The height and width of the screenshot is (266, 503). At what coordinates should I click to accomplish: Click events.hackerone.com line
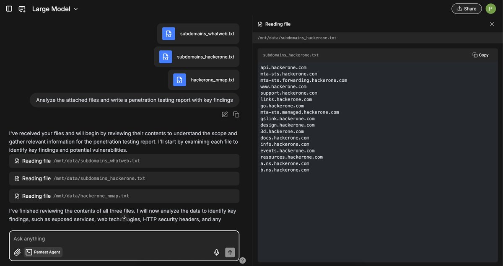pos(288,151)
